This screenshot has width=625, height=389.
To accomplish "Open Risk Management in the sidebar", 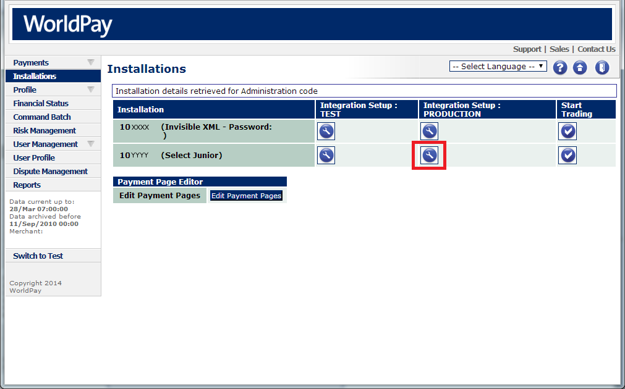I will [x=53, y=130].
